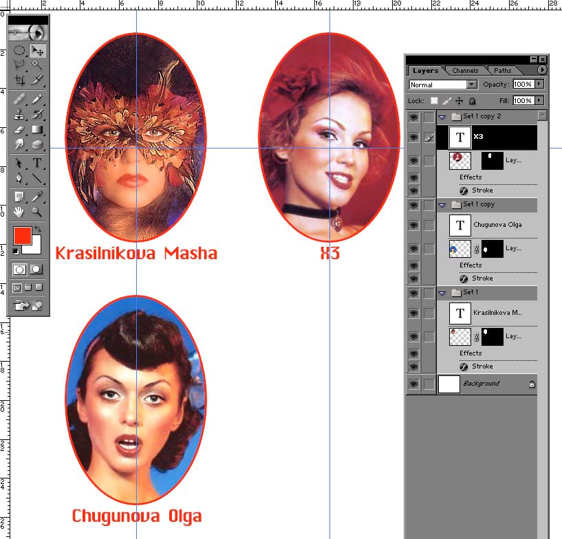
Task: Click the X3 caption on the canvas
Action: click(329, 253)
